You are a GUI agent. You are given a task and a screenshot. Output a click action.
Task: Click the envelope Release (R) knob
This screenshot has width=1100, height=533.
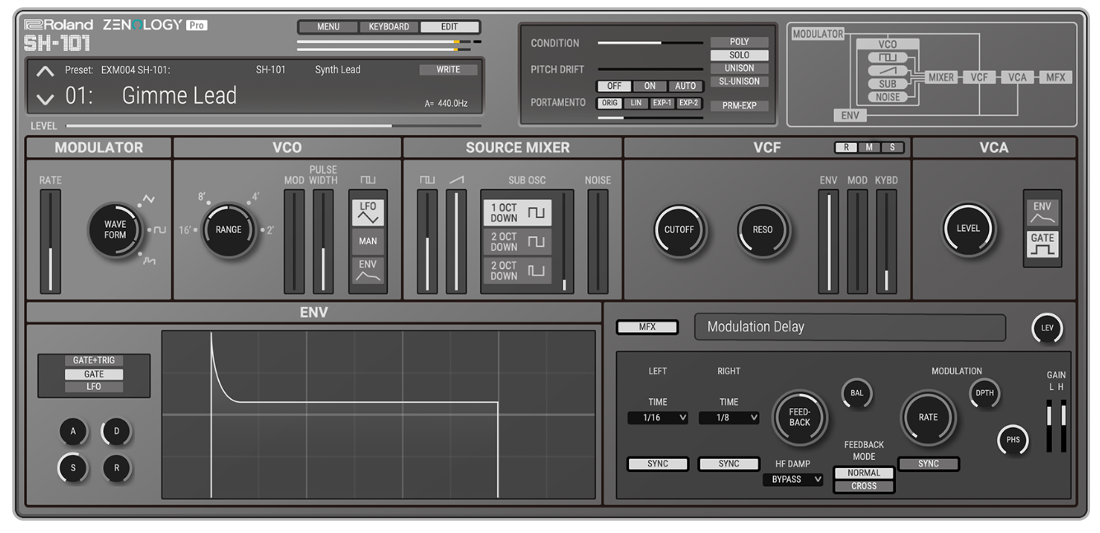[x=116, y=468]
